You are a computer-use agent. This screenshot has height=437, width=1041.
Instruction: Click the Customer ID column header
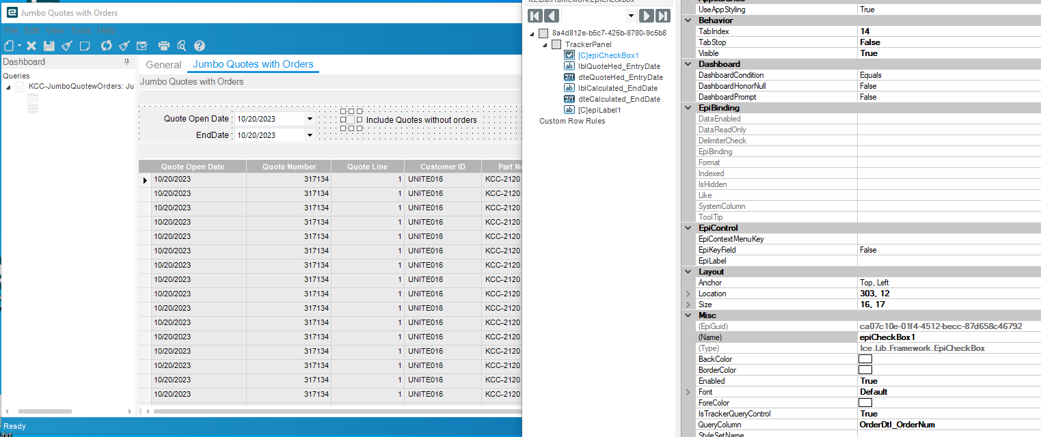(x=442, y=167)
